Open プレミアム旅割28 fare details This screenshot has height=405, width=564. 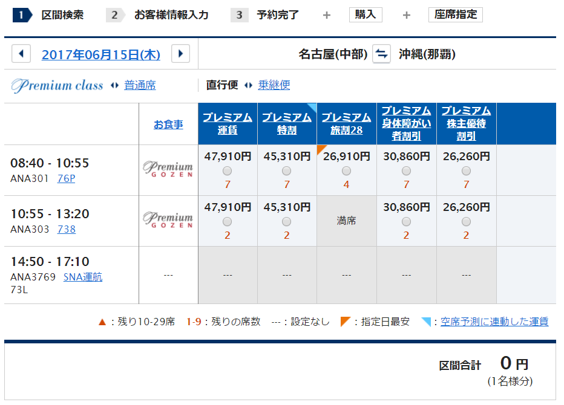pyautogui.click(x=346, y=124)
